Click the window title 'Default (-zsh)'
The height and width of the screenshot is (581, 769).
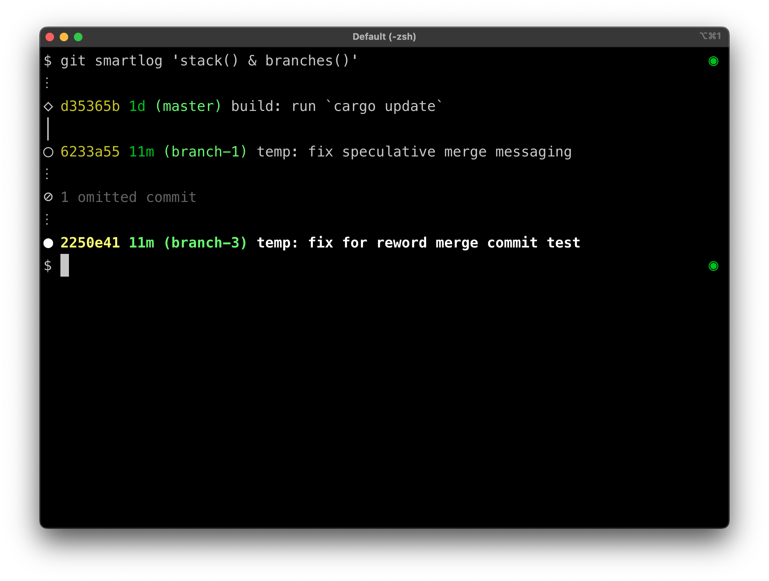384,37
